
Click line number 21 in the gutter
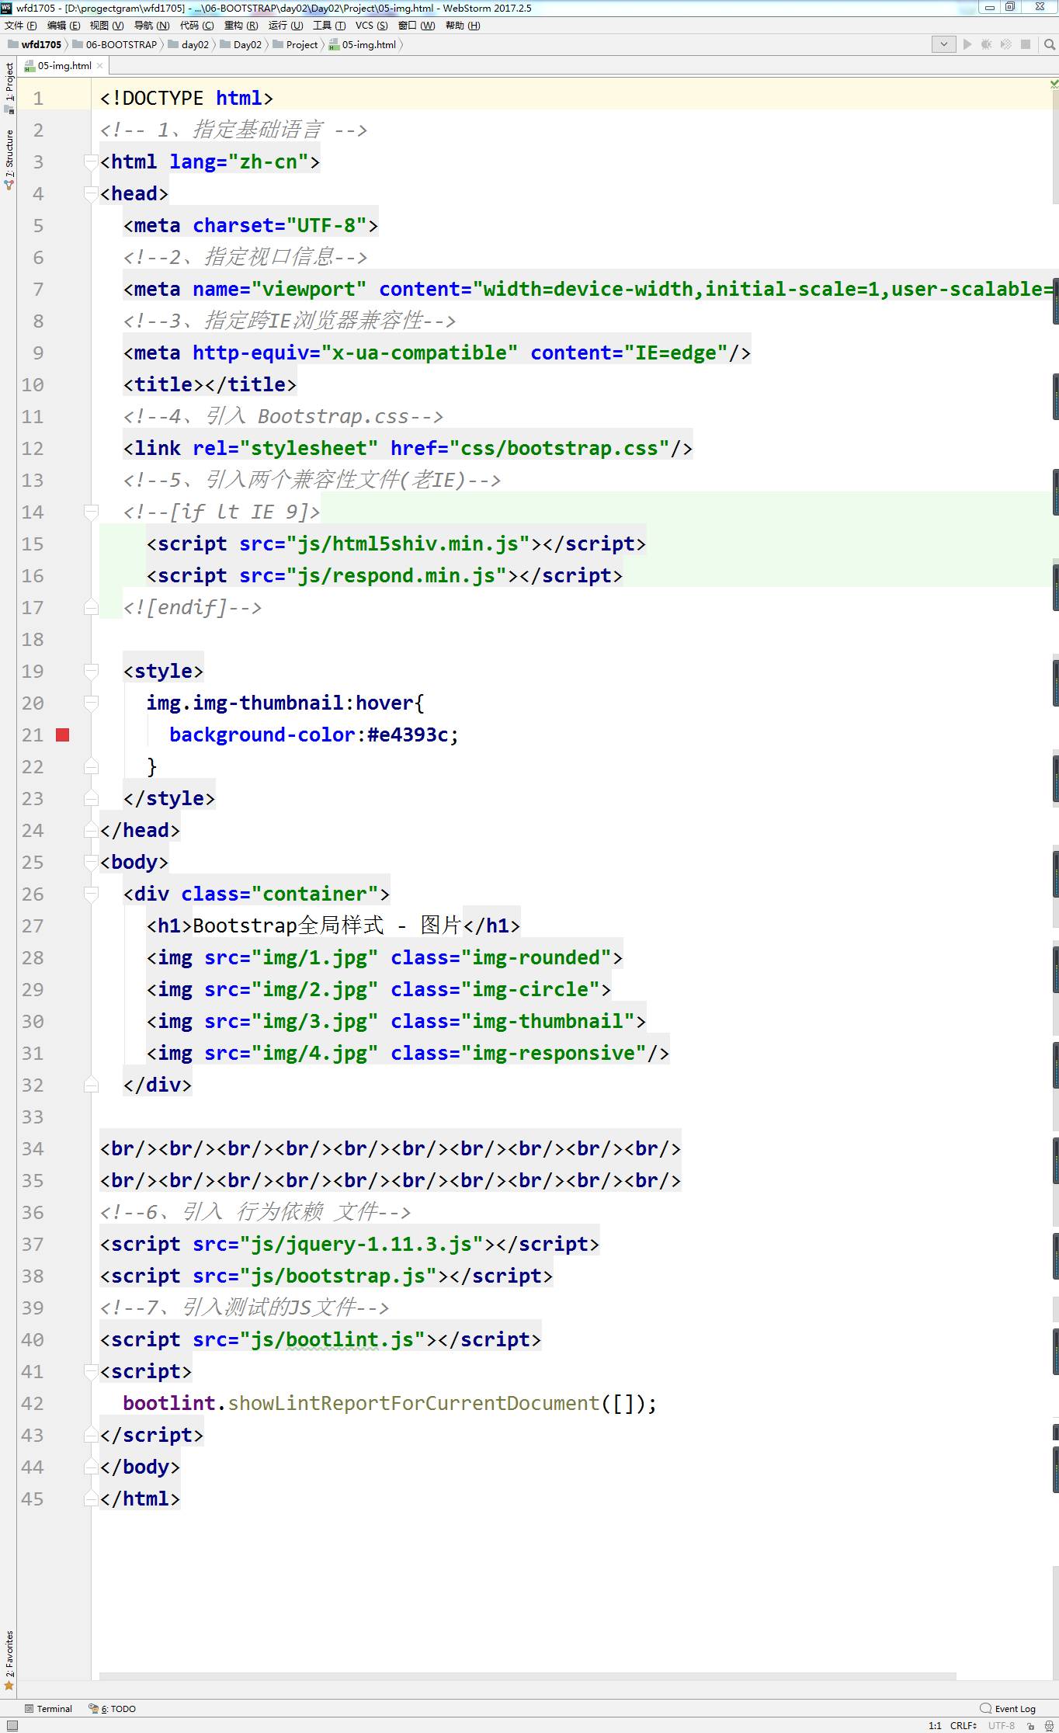[33, 735]
